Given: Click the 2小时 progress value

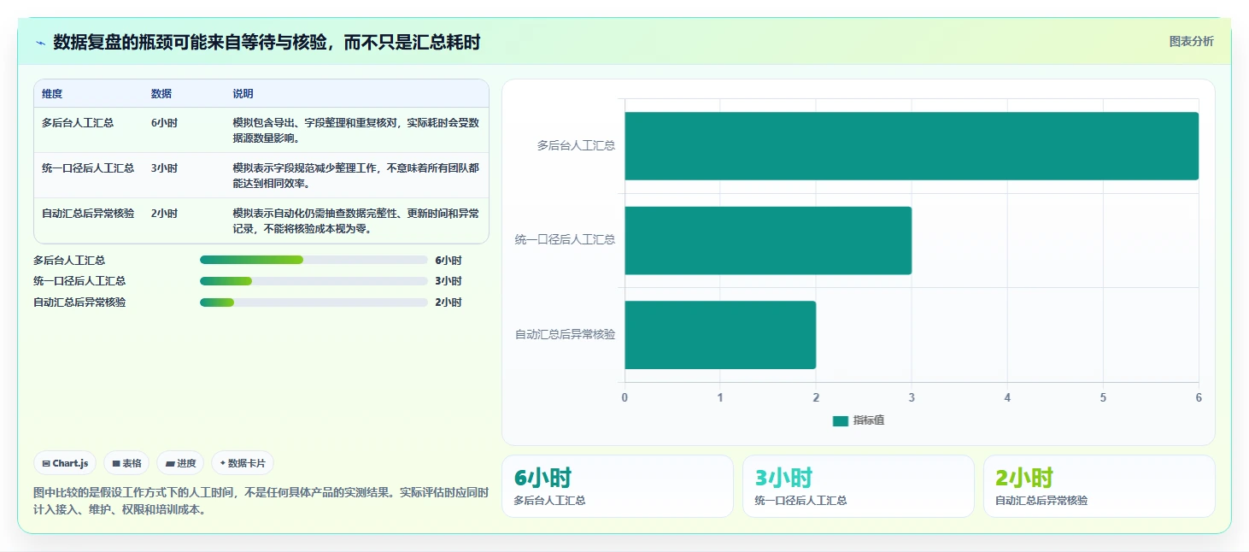Looking at the screenshot, I should (x=449, y=302).
